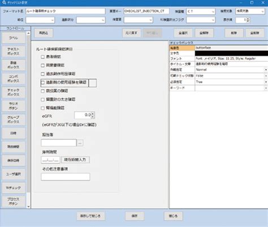Click the control palette scrollbar down arrow

28,207
